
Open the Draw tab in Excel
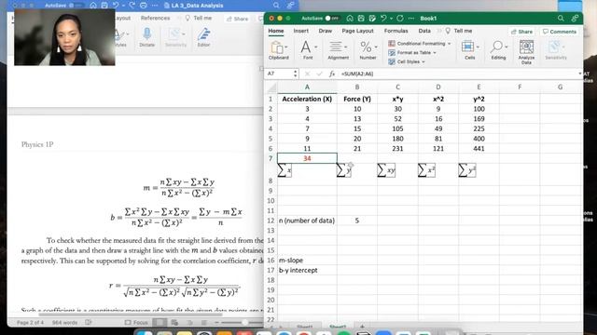(326, 31)
